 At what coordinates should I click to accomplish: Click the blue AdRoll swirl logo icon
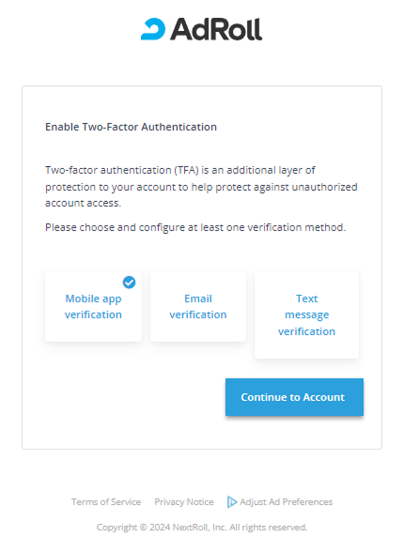[153, 29]
